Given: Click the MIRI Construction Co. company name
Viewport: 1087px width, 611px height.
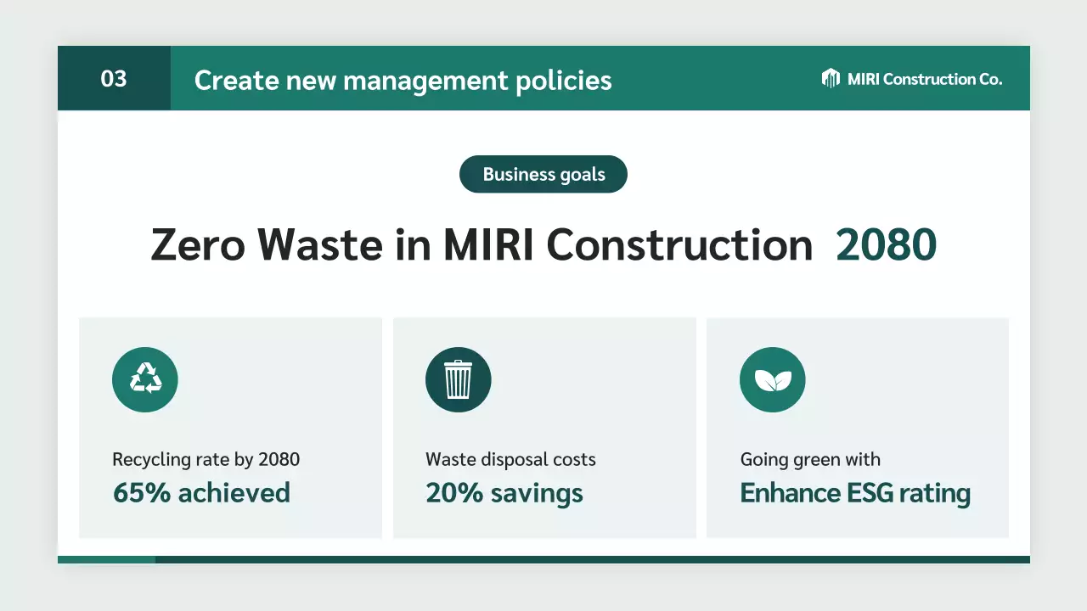Looking at the screenshot, I should [x=924, y=79].
